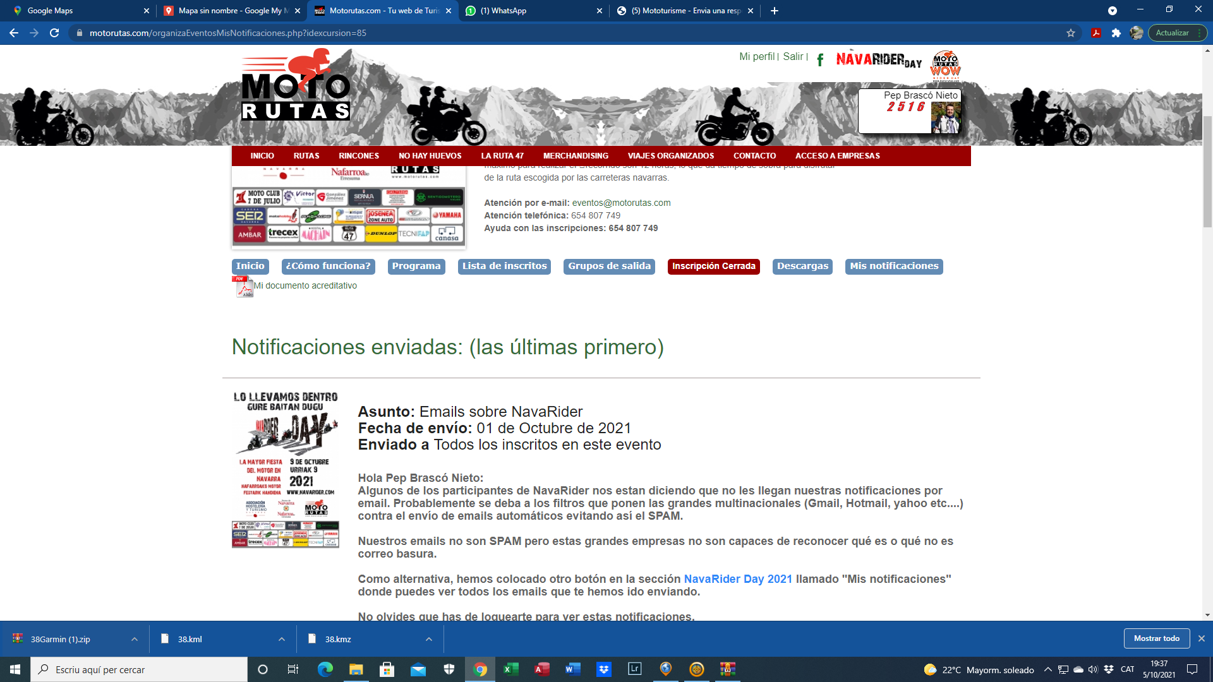Open Windows Security shield in taskbar
The image size is (1213, 682).
(449, 669)
